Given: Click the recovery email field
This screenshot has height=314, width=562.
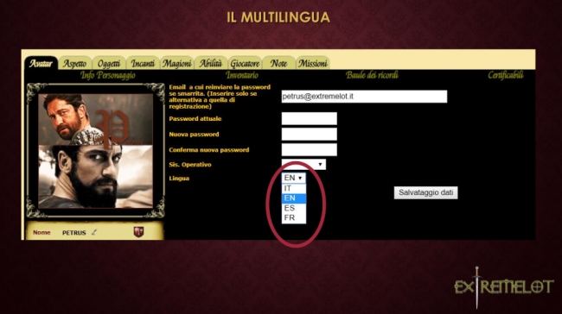Looking at the screenshot, I should pyautogui.click(x=364, y=97).
